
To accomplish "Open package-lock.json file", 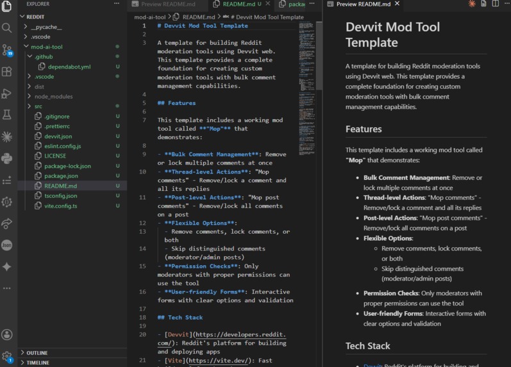I will [67, 166].
